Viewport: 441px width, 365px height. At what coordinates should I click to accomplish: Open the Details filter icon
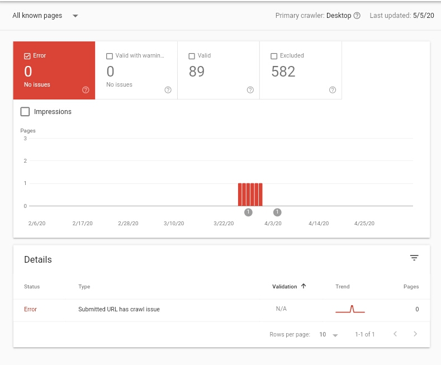pos(414,258)
